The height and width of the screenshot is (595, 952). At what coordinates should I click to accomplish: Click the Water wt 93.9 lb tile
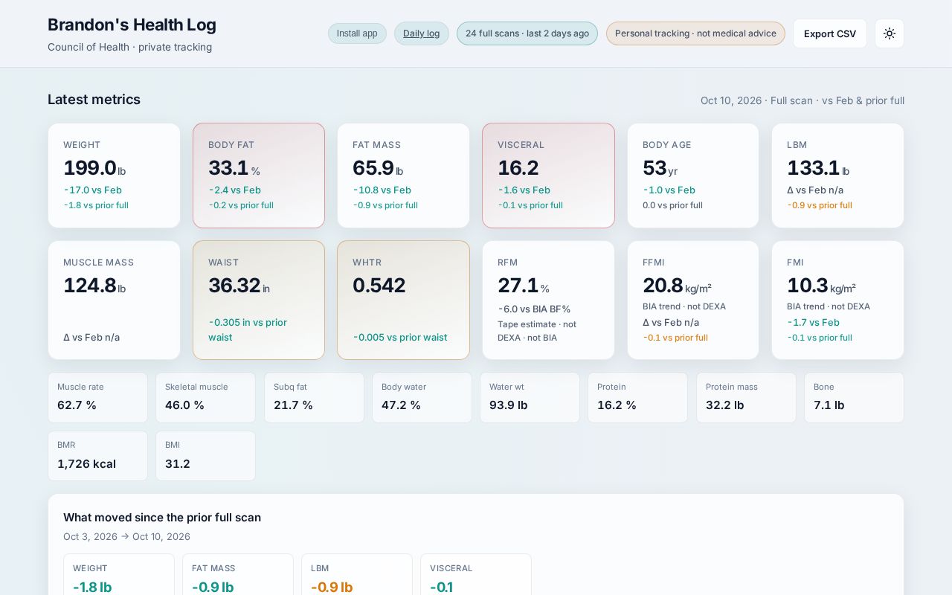click(530, 397)
